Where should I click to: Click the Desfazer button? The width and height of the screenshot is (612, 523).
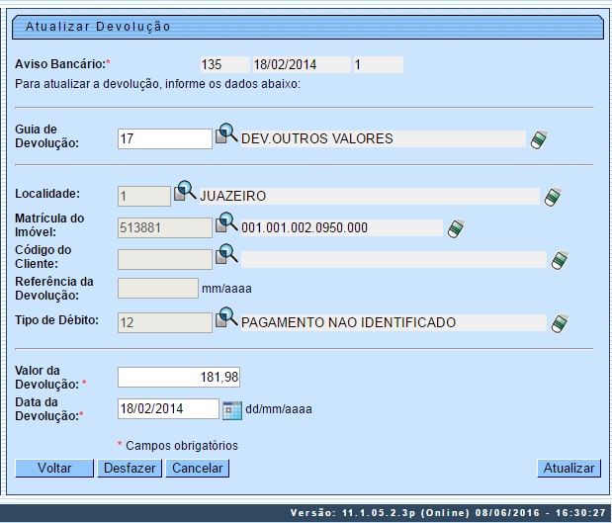[131, 469]
